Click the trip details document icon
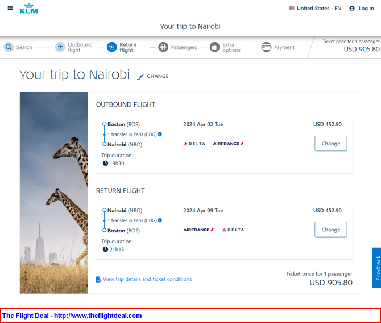Viewport: 381px width, 323px height. (x=98, y=280)
